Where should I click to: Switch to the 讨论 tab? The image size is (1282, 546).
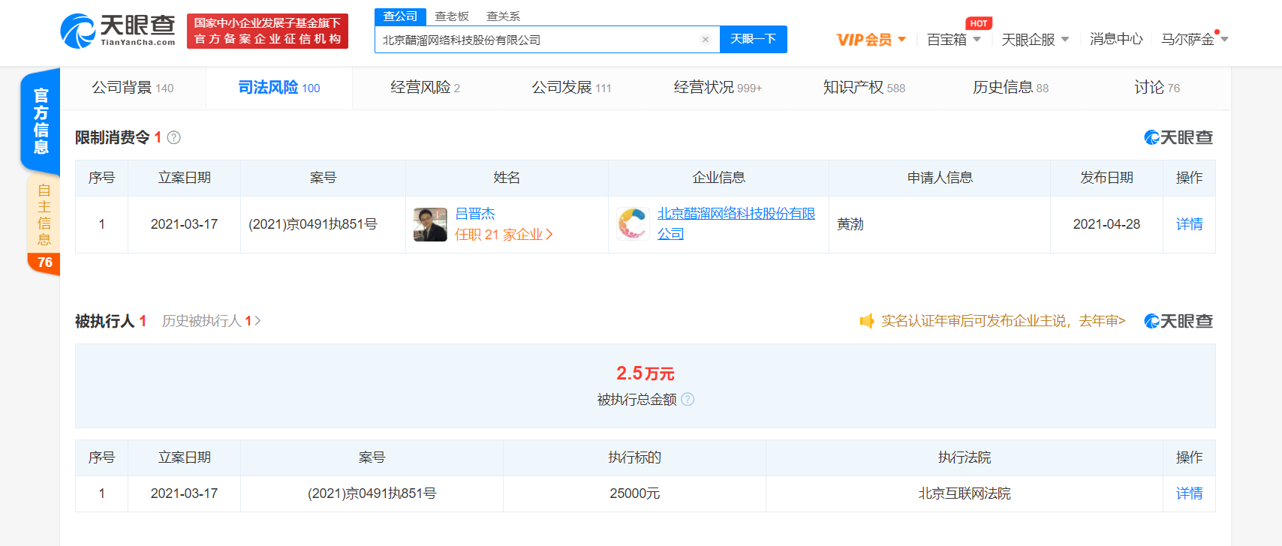click(x=1157, y=88)
